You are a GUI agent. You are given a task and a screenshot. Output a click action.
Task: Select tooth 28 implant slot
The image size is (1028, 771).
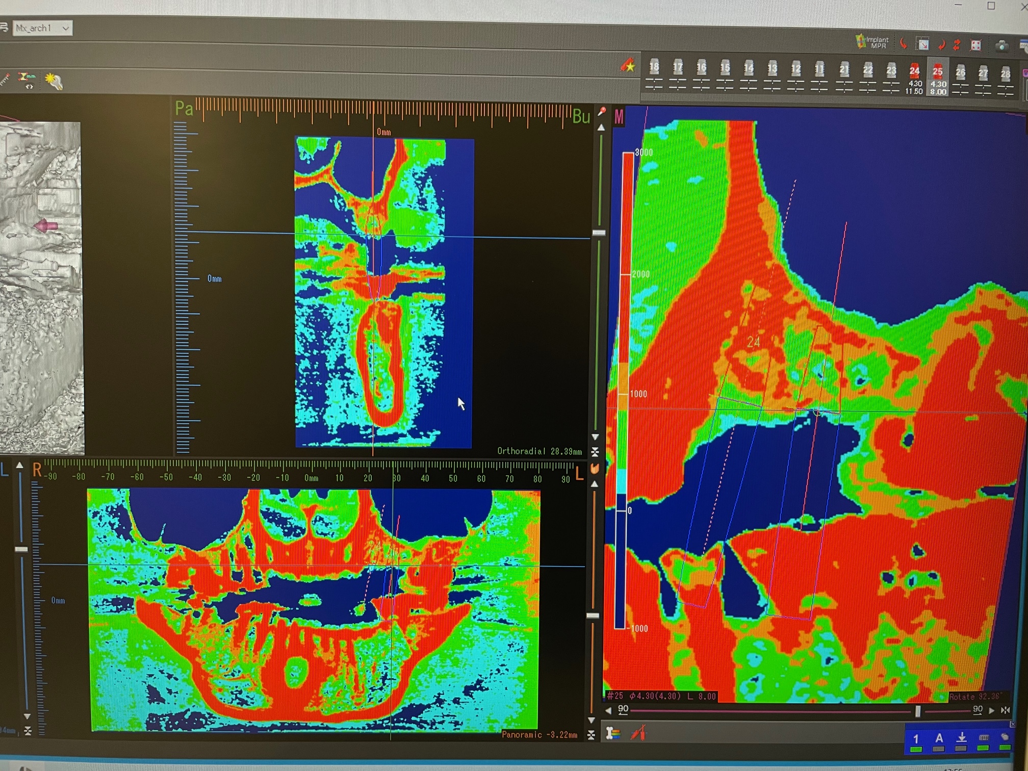(1006, 81)
